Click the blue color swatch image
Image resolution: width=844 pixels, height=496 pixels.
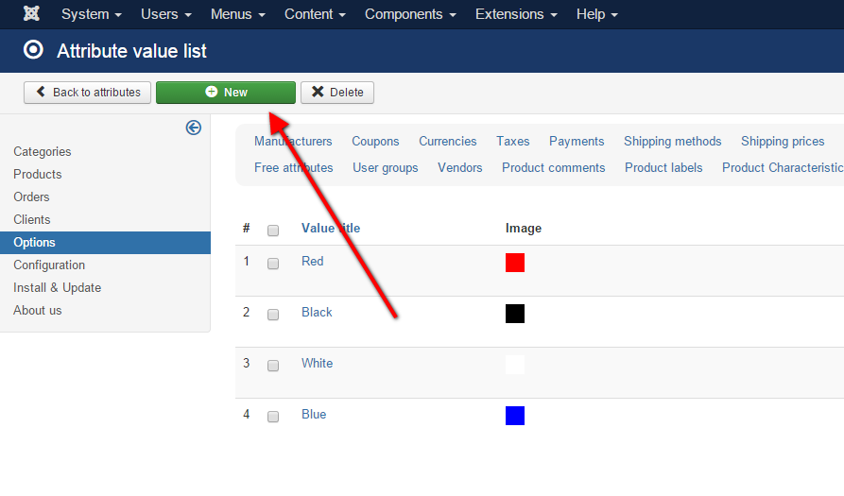515,416
